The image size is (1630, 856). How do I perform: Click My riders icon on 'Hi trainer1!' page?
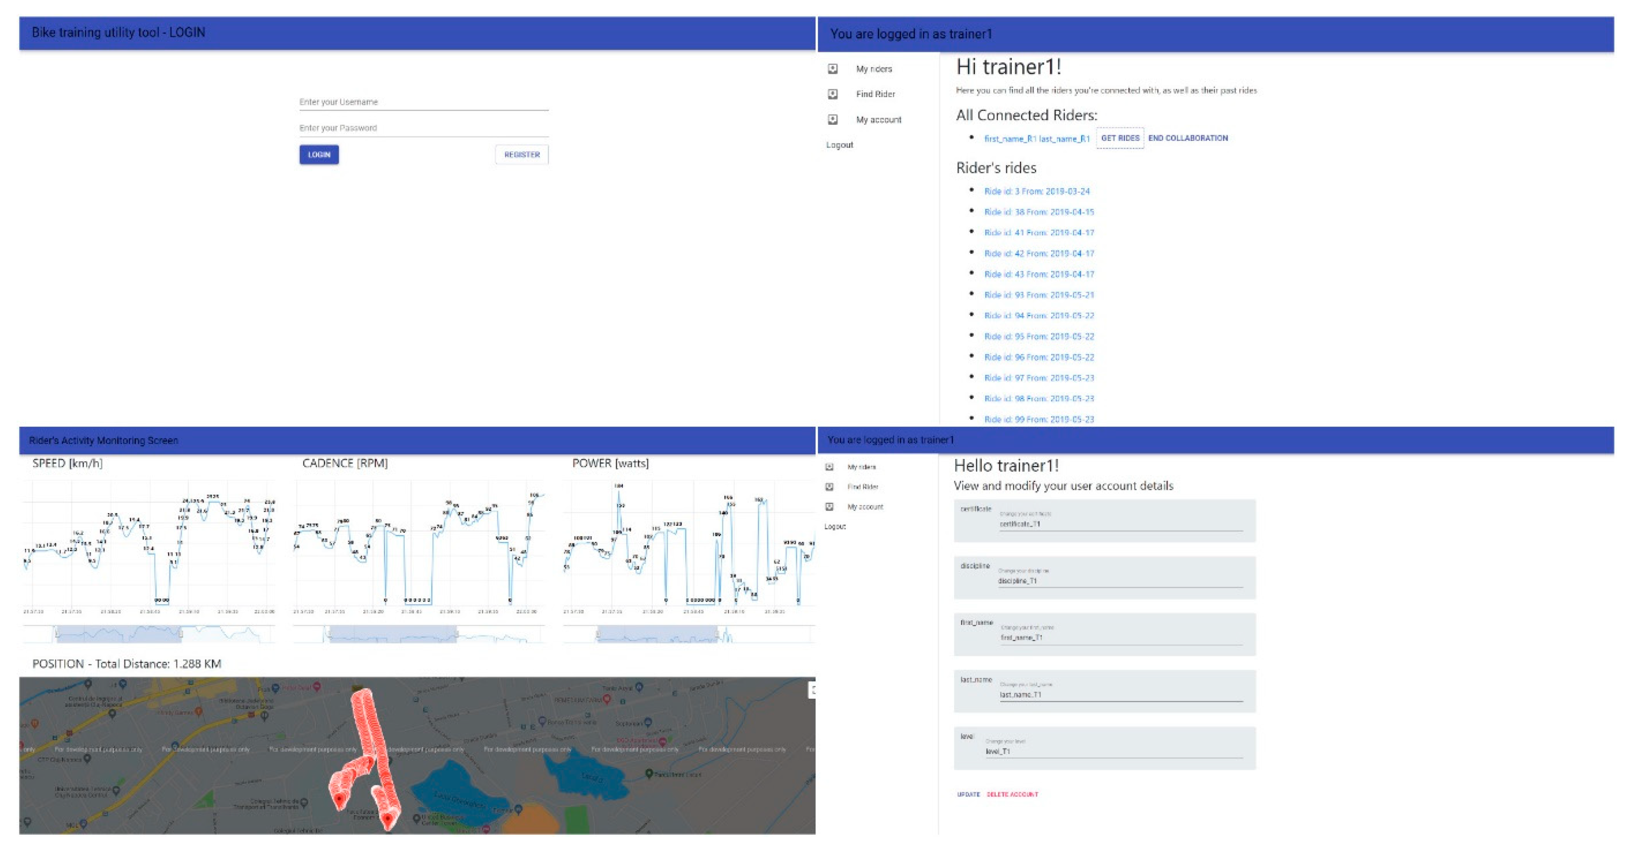click(833, 68)
